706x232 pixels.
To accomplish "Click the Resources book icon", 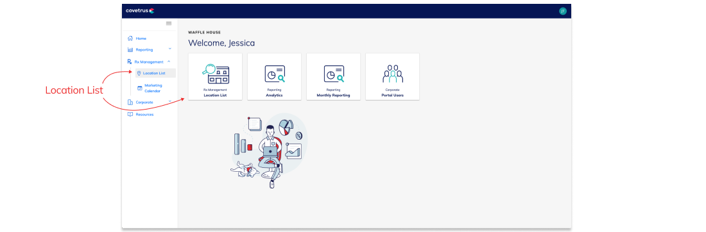I will tap(130, 114).
